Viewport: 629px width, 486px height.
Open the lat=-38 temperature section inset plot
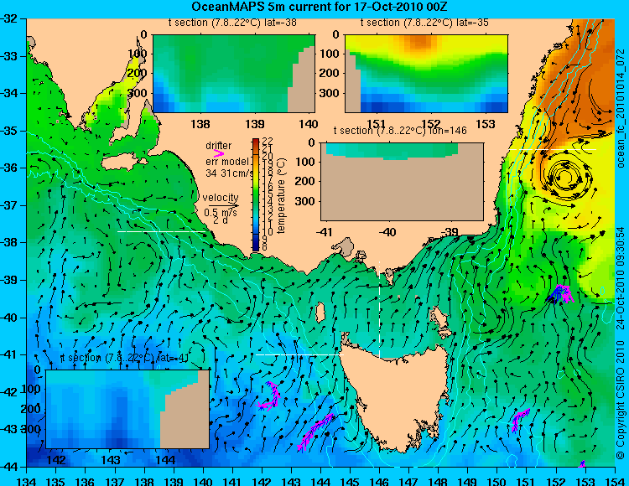coord(234,74)
